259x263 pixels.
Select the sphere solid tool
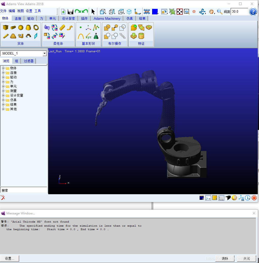click(x=21, y=28)
